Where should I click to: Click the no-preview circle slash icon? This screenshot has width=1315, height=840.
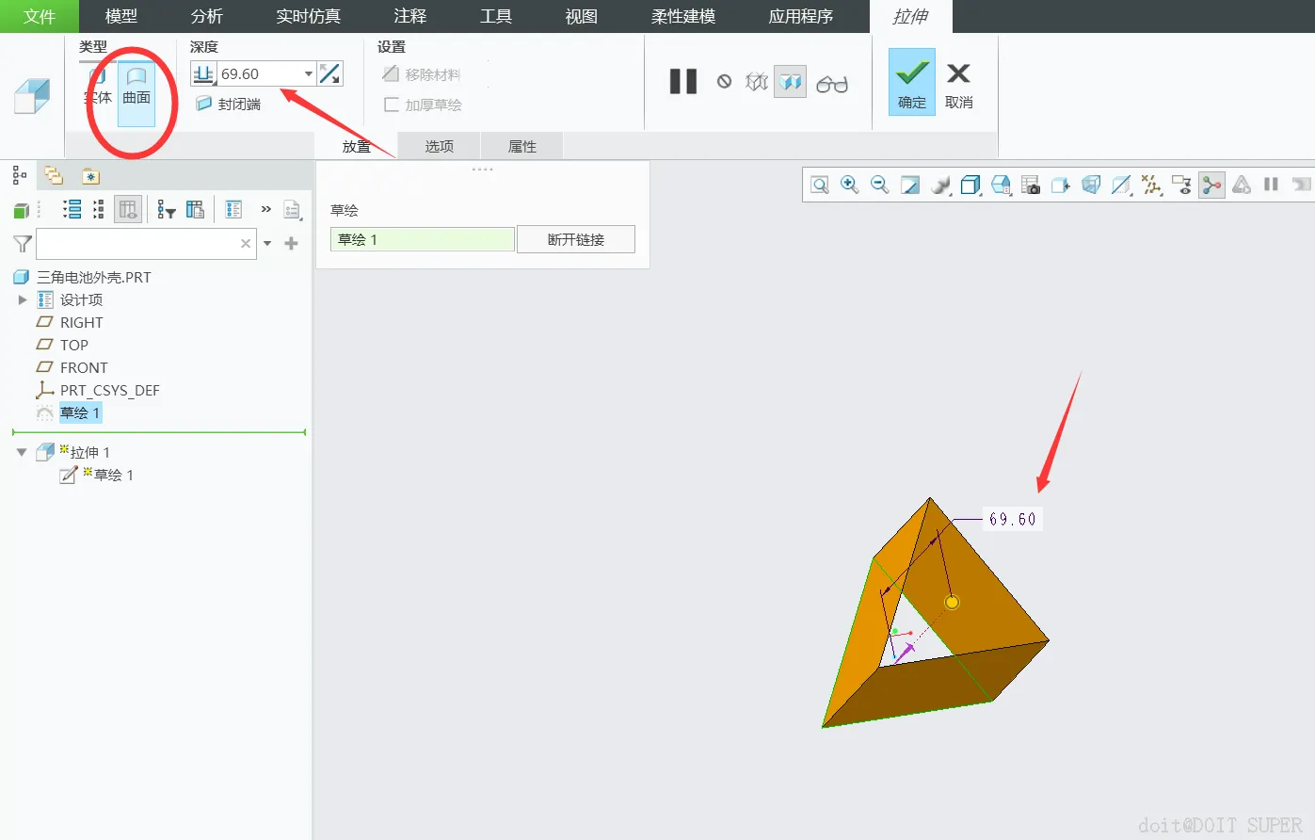[x=724, y=82]
